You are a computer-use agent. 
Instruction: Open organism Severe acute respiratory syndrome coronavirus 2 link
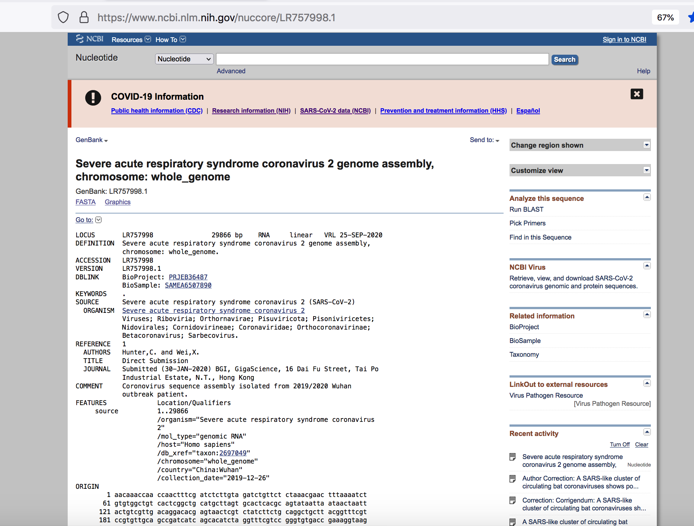213,311
